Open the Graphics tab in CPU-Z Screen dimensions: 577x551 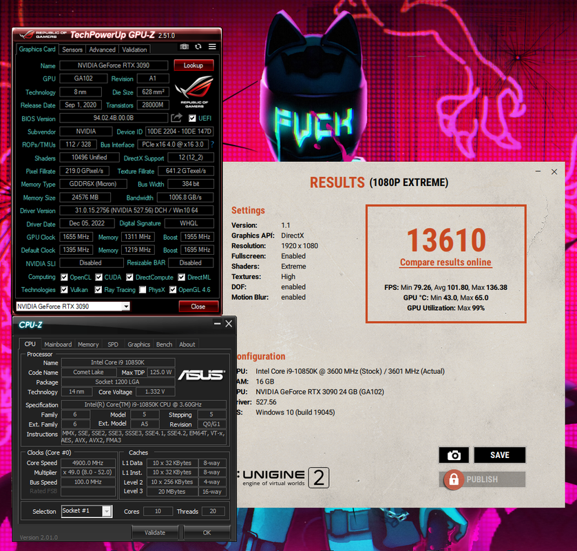138,344
